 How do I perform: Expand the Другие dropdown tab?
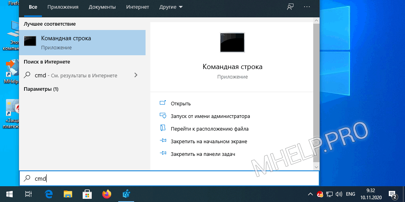tap(171, 7)
